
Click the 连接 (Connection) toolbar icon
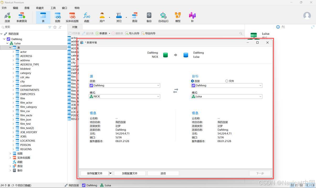click(x=7, y=17)
